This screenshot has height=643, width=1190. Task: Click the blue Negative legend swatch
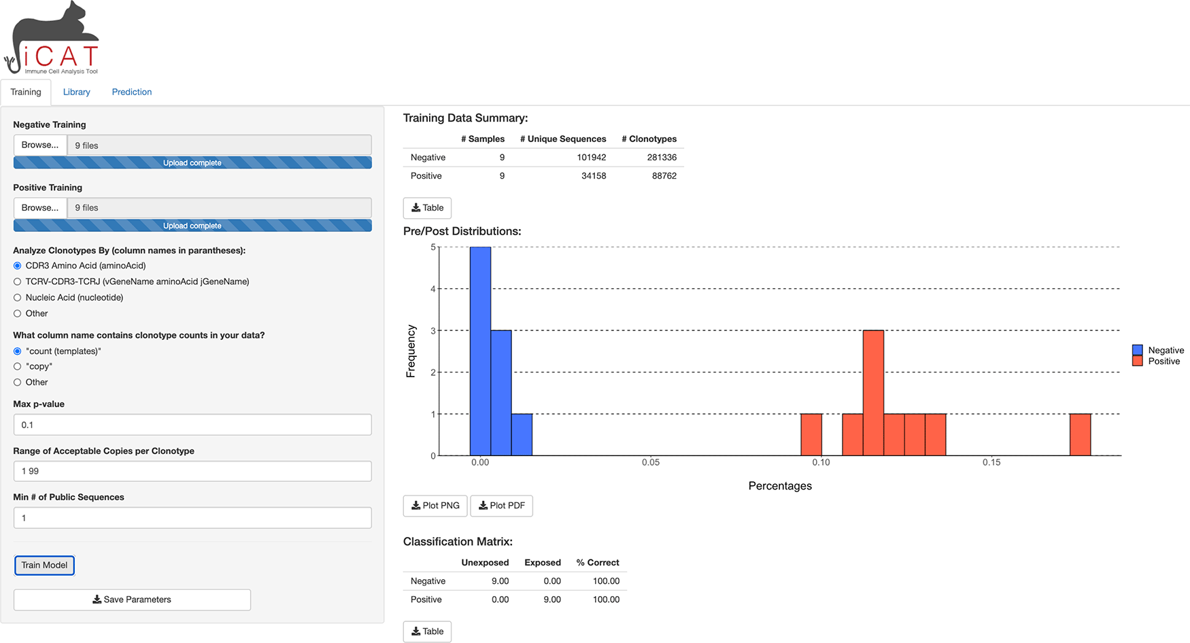pyautogui.click(x=1137, y=350)
